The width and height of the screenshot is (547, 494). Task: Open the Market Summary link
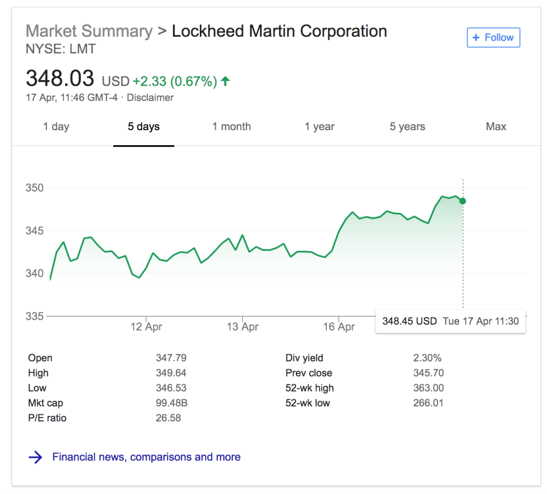point(89,31)
